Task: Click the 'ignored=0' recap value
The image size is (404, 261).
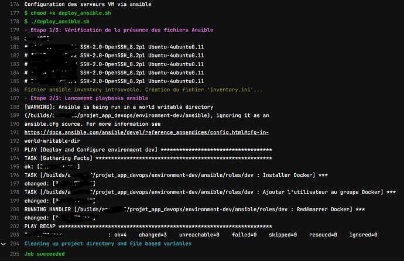Action: click(363, 235)
